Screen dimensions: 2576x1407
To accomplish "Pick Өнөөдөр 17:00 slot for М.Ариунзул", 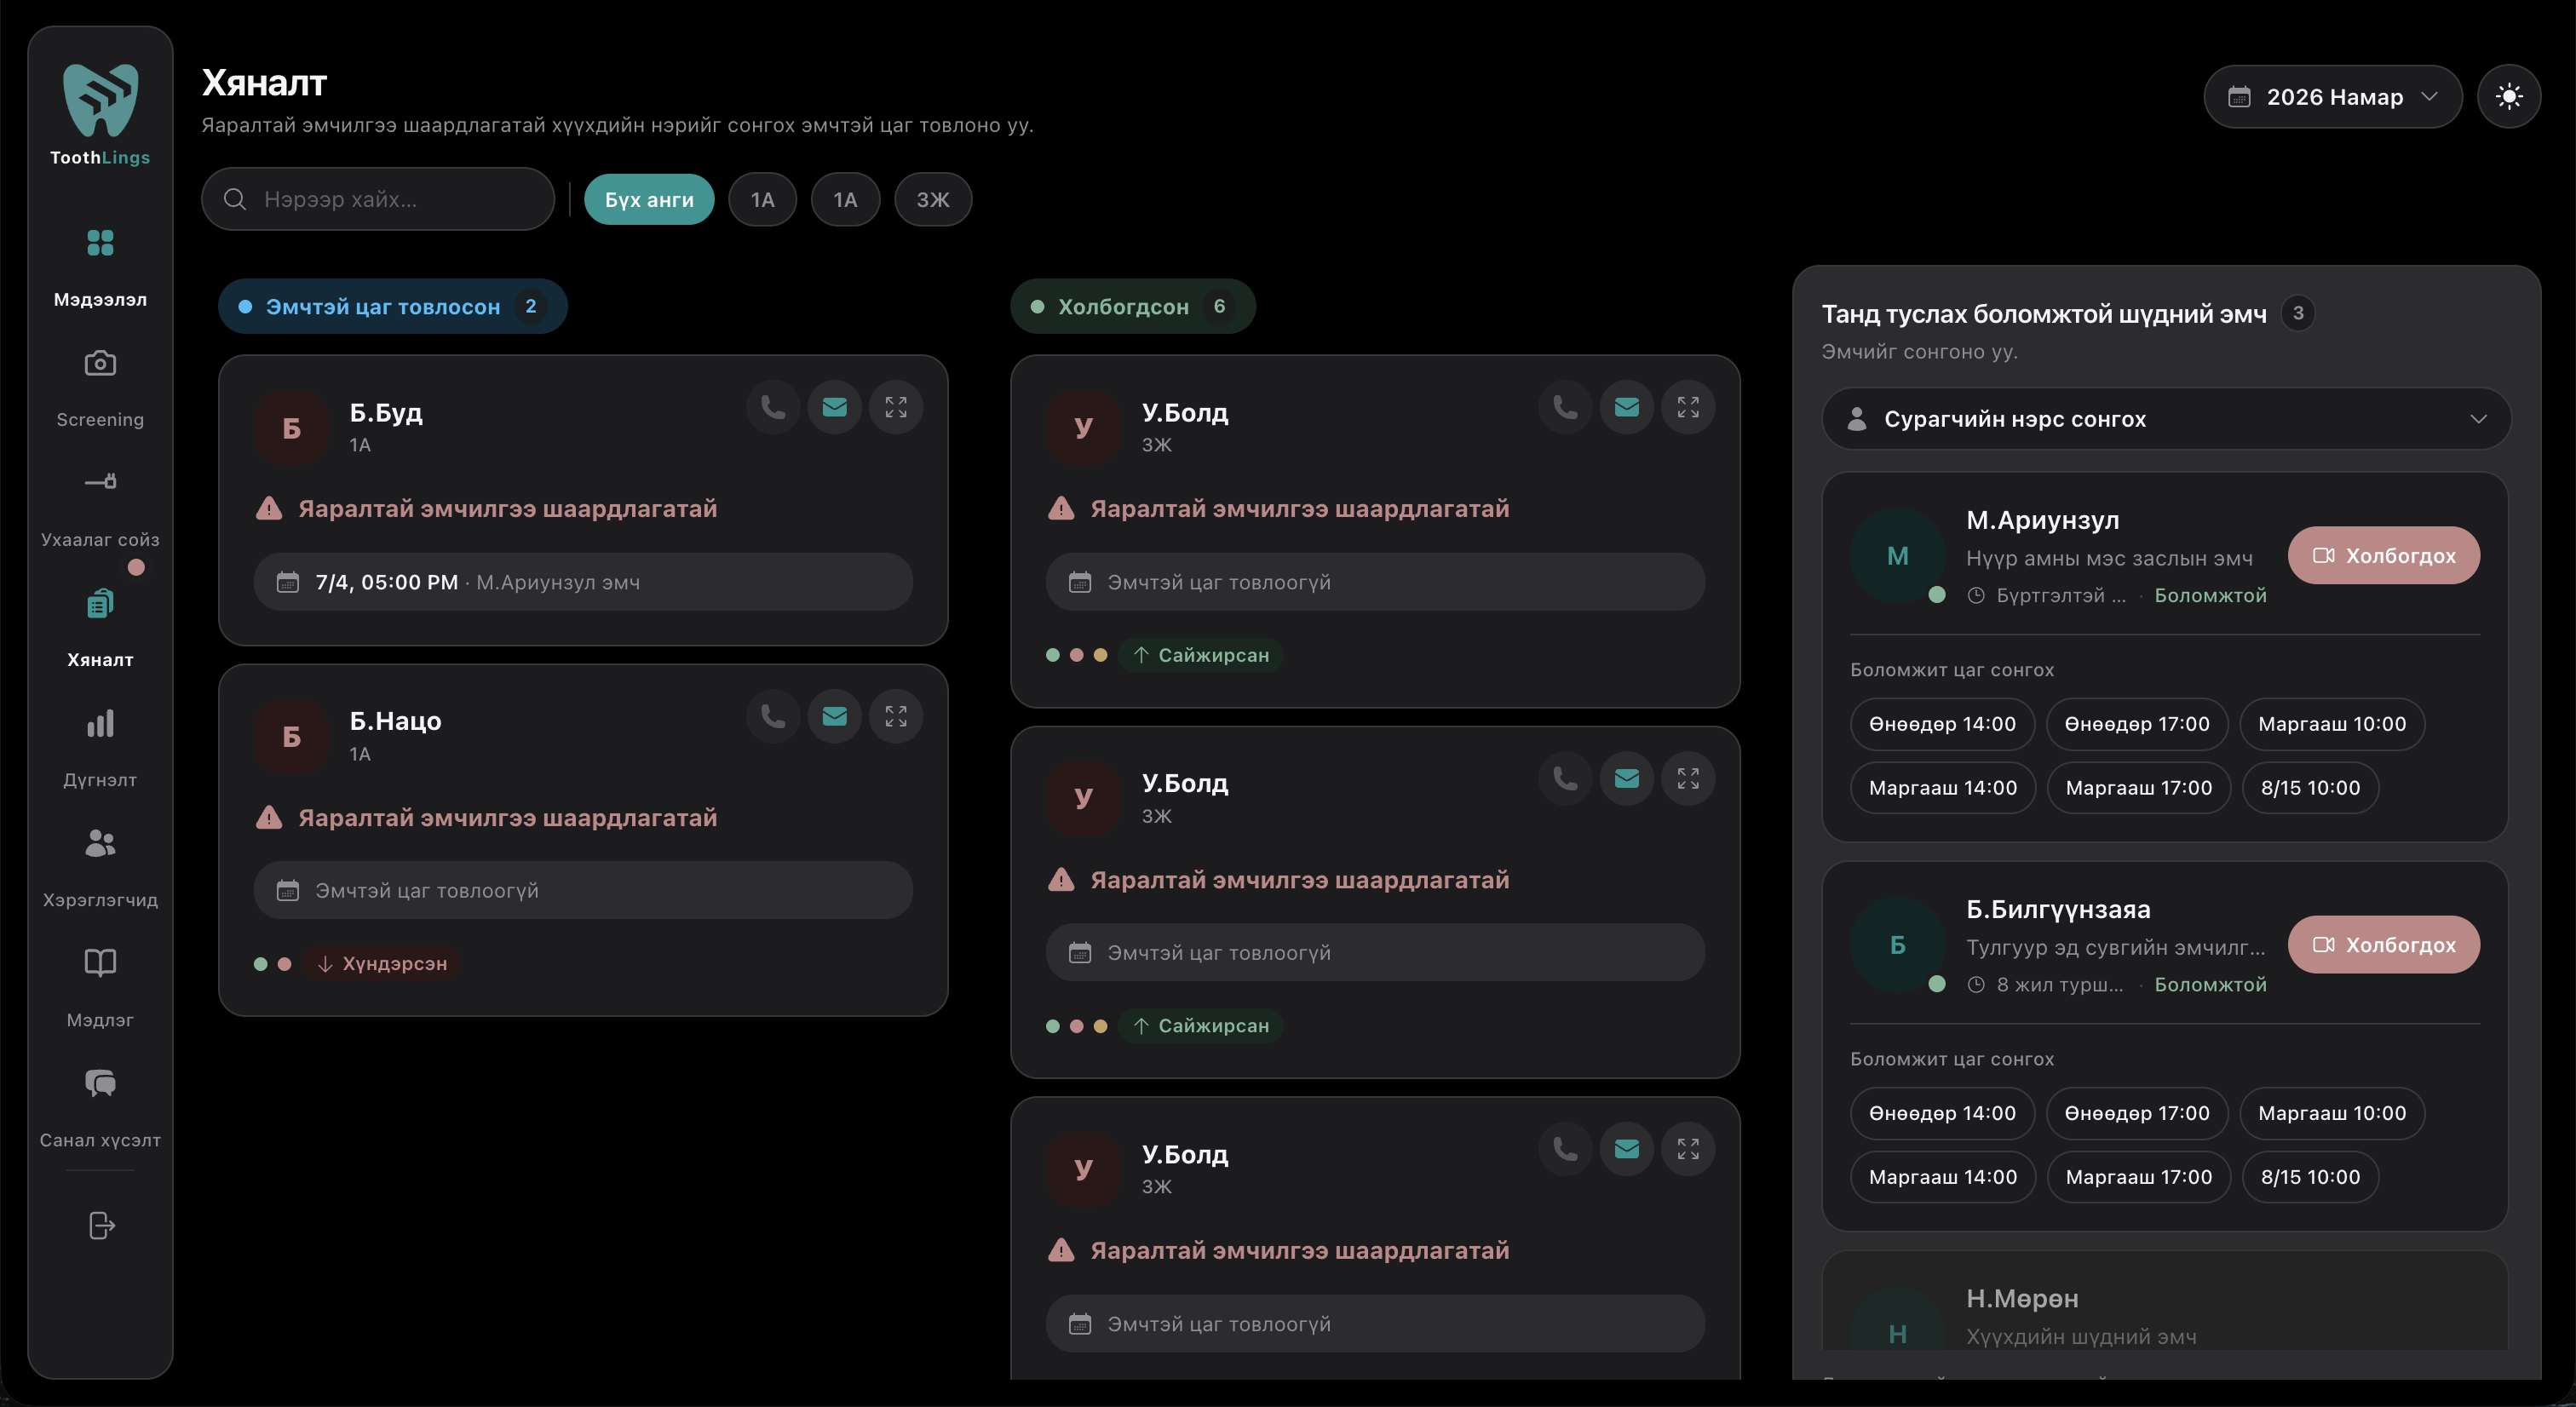I will (x=2137, y=724).
